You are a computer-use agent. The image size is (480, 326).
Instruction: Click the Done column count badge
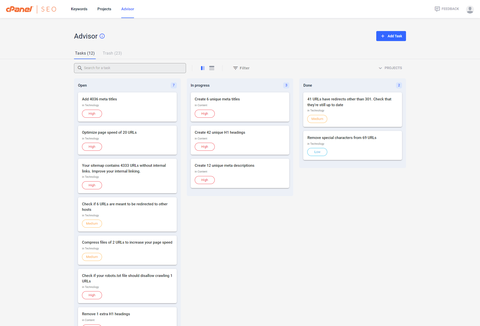[x=399, y=85]
